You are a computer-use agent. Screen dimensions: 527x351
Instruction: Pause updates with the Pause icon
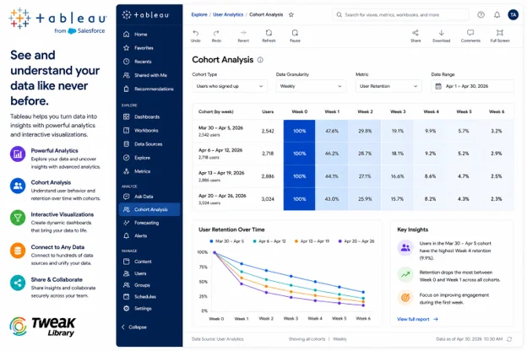295,33
